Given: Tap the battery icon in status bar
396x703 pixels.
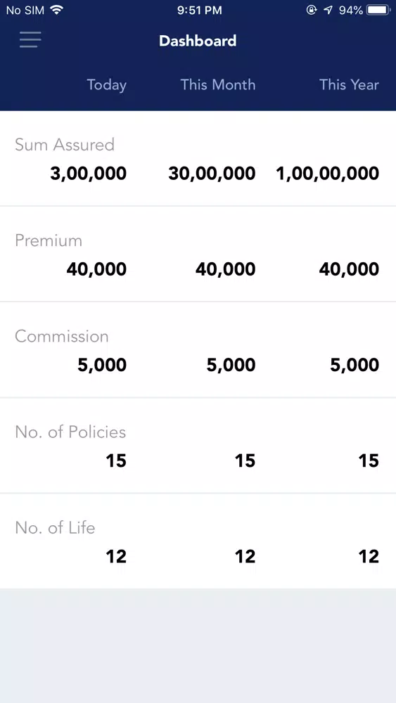Looking at the screenshot, I should pos(378,10).
